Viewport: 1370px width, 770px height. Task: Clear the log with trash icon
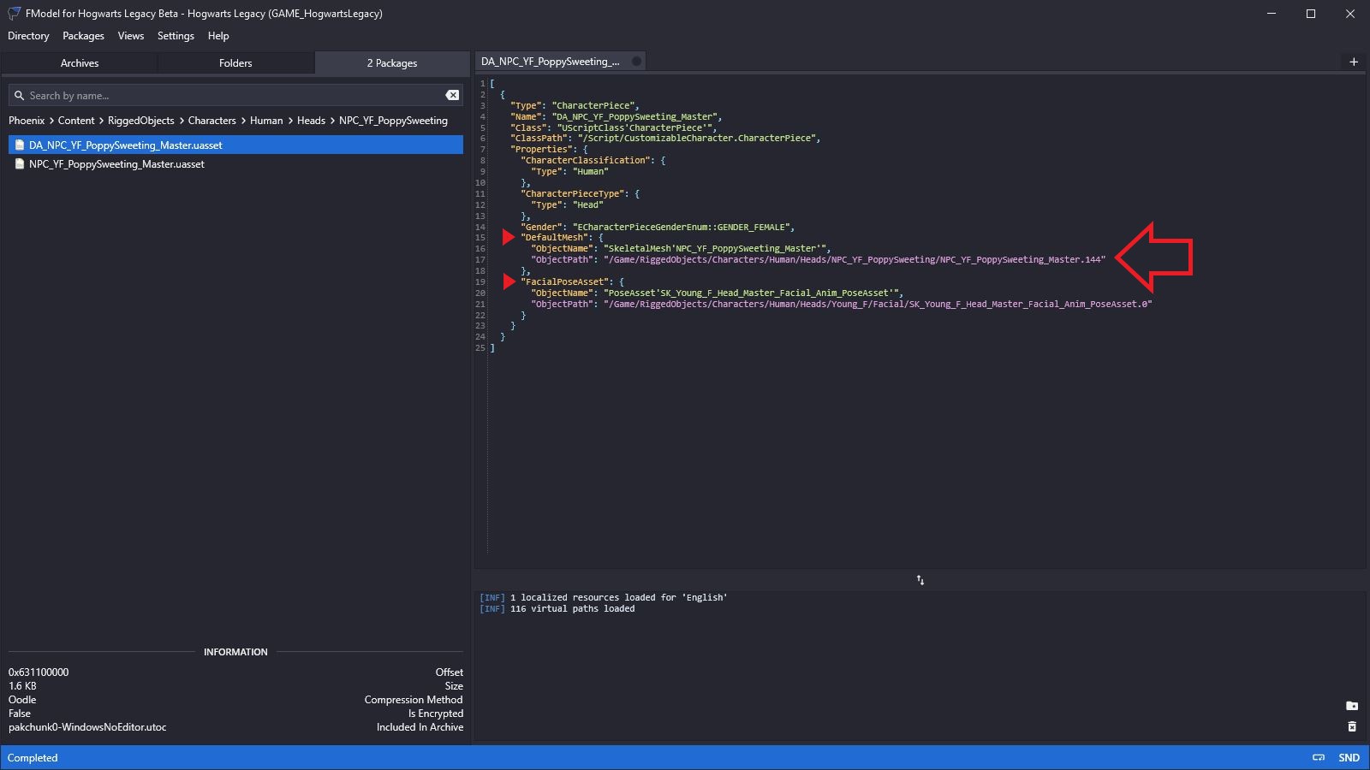click(1352, 726)
